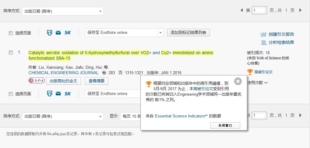Screen dimensions: 310x148
Task: Click the top 5K export icon
Action: pyautogui.click(x=67, y=33)
